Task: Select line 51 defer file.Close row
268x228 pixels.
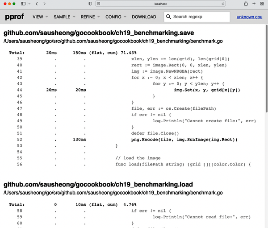Action: coord(98,133)
